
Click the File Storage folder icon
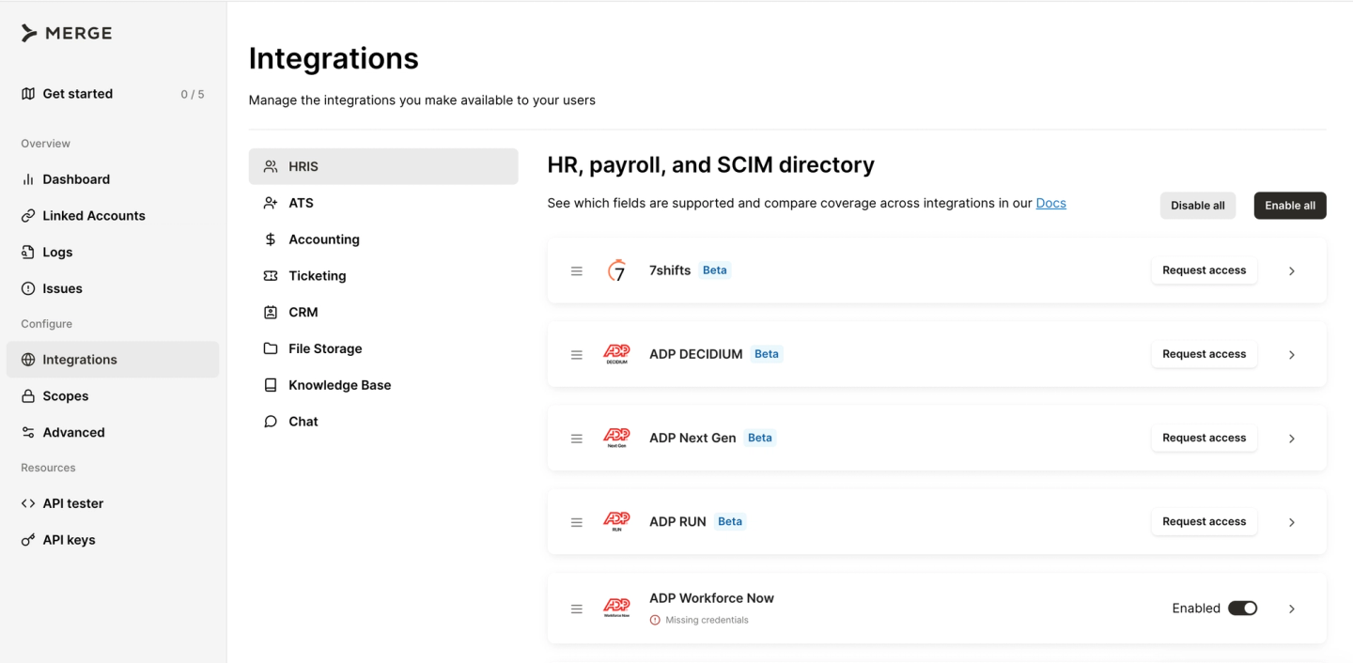tap(271, 348)
